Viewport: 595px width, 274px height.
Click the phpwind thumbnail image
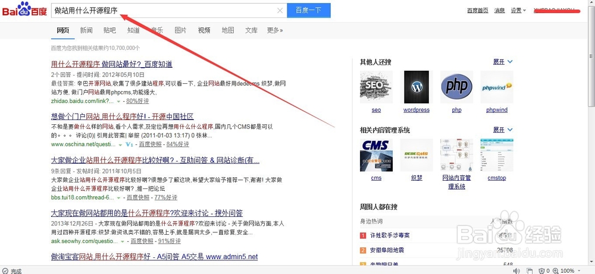[497, 87]
